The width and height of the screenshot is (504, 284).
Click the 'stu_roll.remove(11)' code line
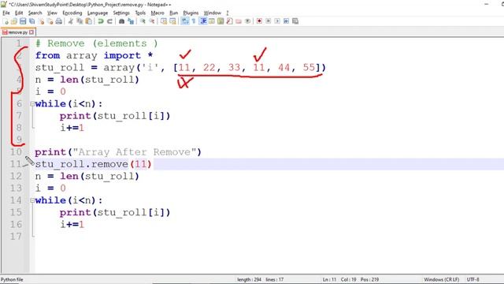93,164
